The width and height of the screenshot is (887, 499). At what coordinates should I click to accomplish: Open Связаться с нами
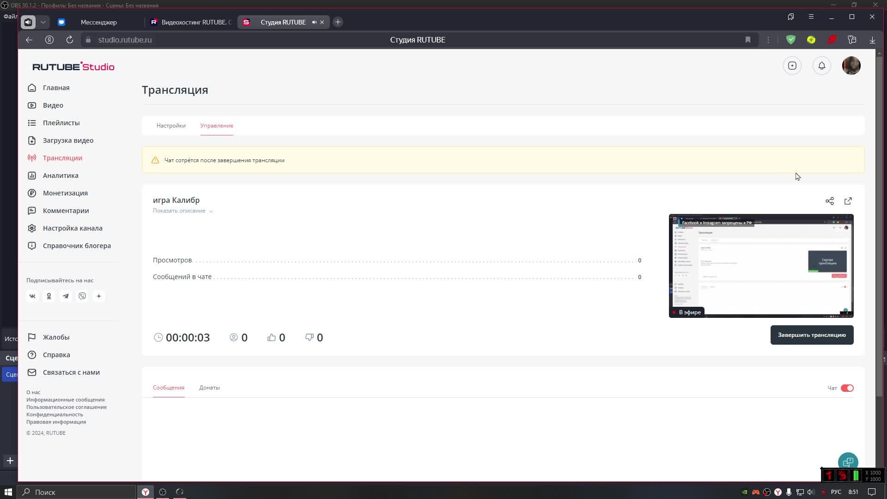pyautogui.click(x=64, y=372)
